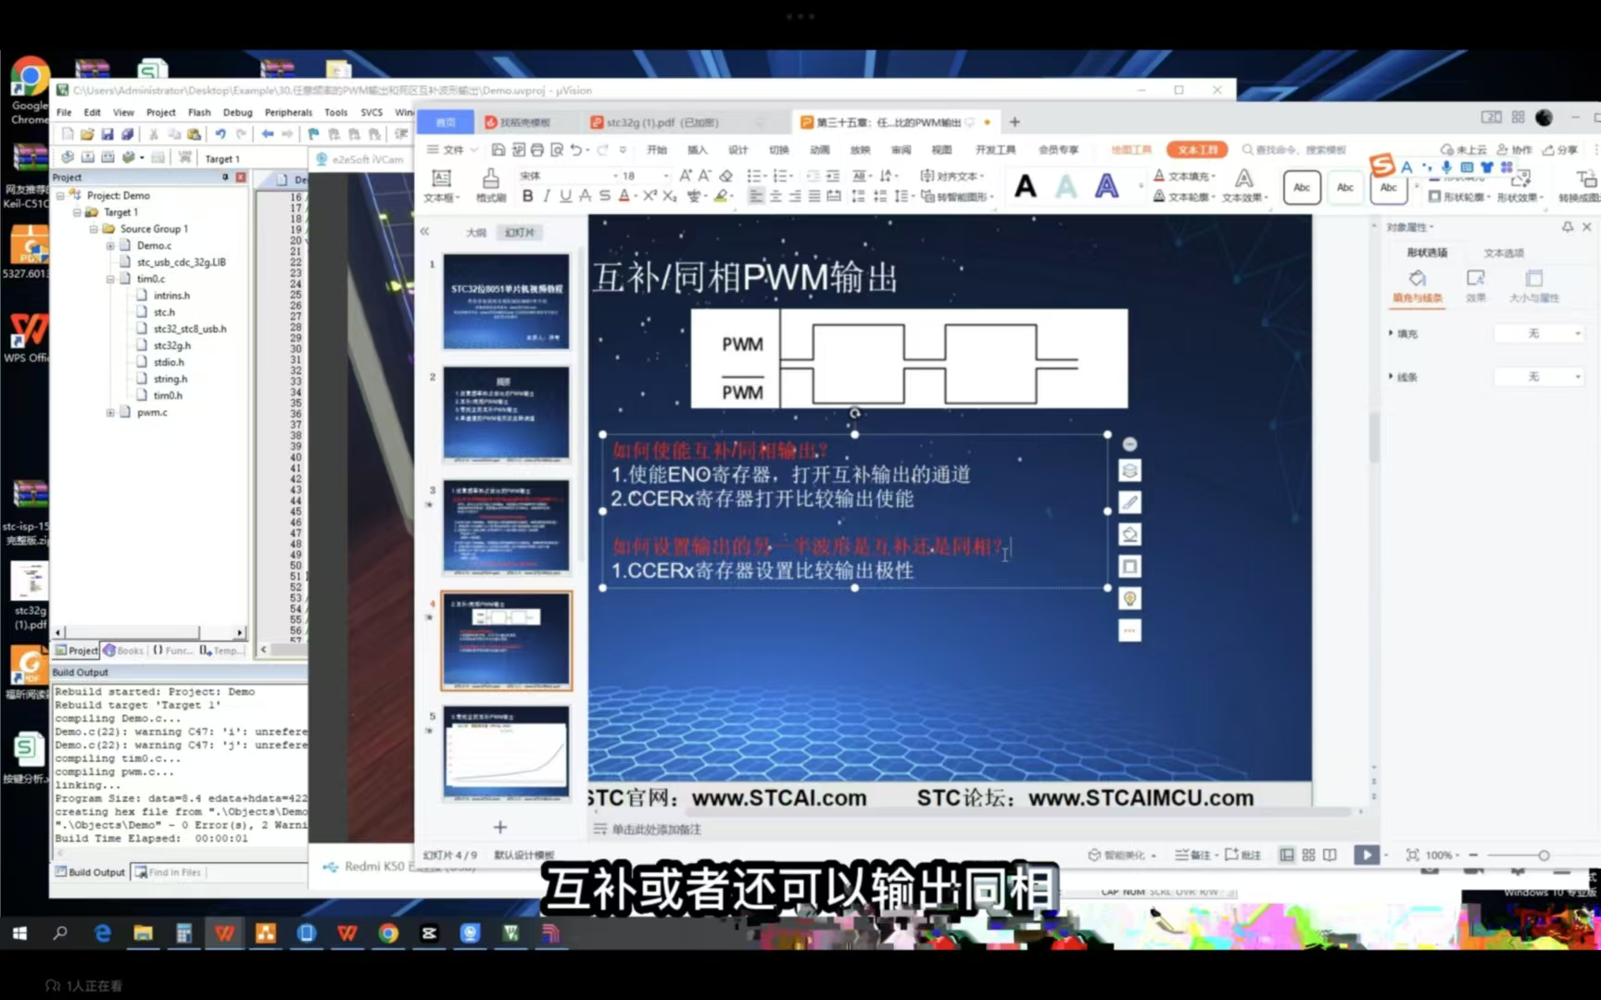Start slideshow with the play button

click(x=1367, y=855)
